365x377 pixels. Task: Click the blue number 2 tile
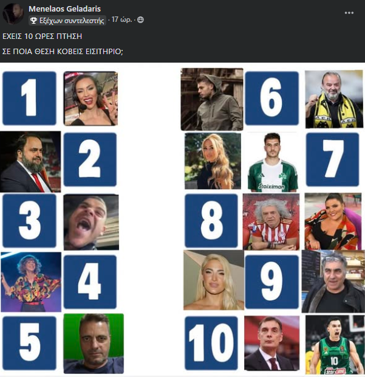point(90,159)
